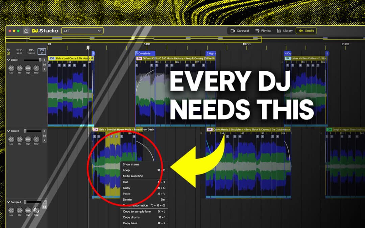Select Copy to sample lane
This screenshot has height=228, width=365.
tap(144, 211)
